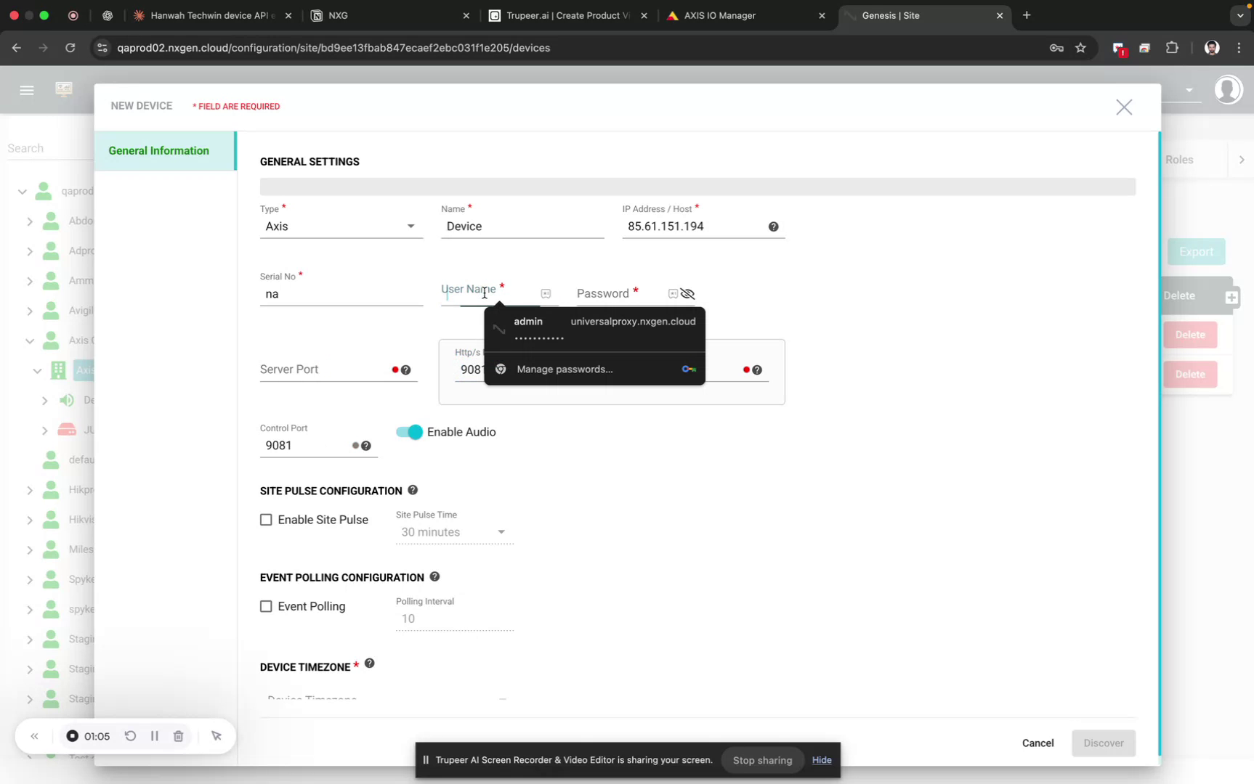Open the hamburger navigation menu

pyautogui.click(x=27, y=89)
